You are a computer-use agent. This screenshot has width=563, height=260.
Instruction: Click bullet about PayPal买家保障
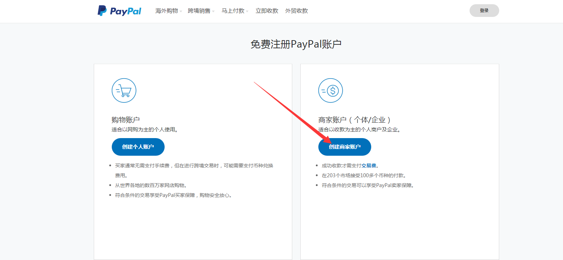point(174,195)
